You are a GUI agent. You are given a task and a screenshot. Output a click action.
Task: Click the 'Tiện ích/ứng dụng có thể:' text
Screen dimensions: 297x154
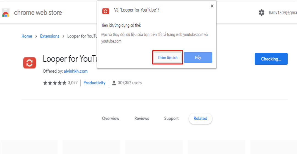click(x=121, y=25)
